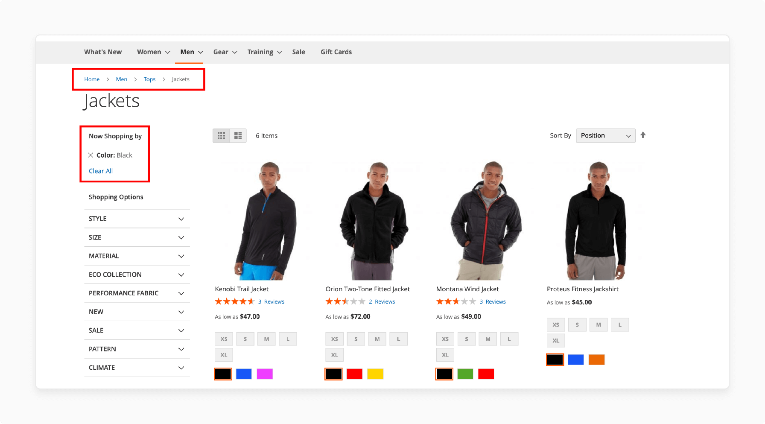Screen dimensions: 765x424
Task: Expand the SIZE filter
Action: 137,237
